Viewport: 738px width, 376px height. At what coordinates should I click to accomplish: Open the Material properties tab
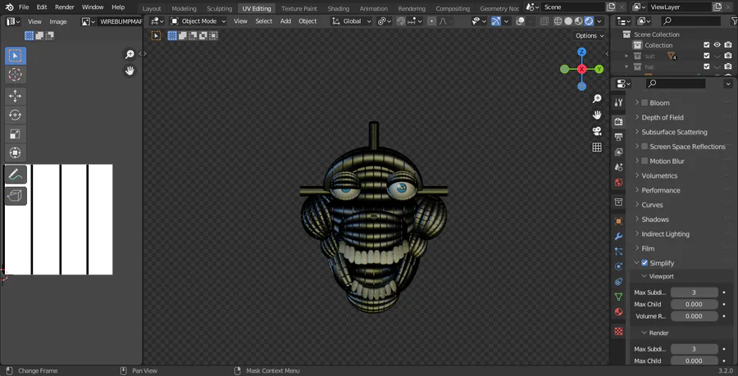click(618, 312)
